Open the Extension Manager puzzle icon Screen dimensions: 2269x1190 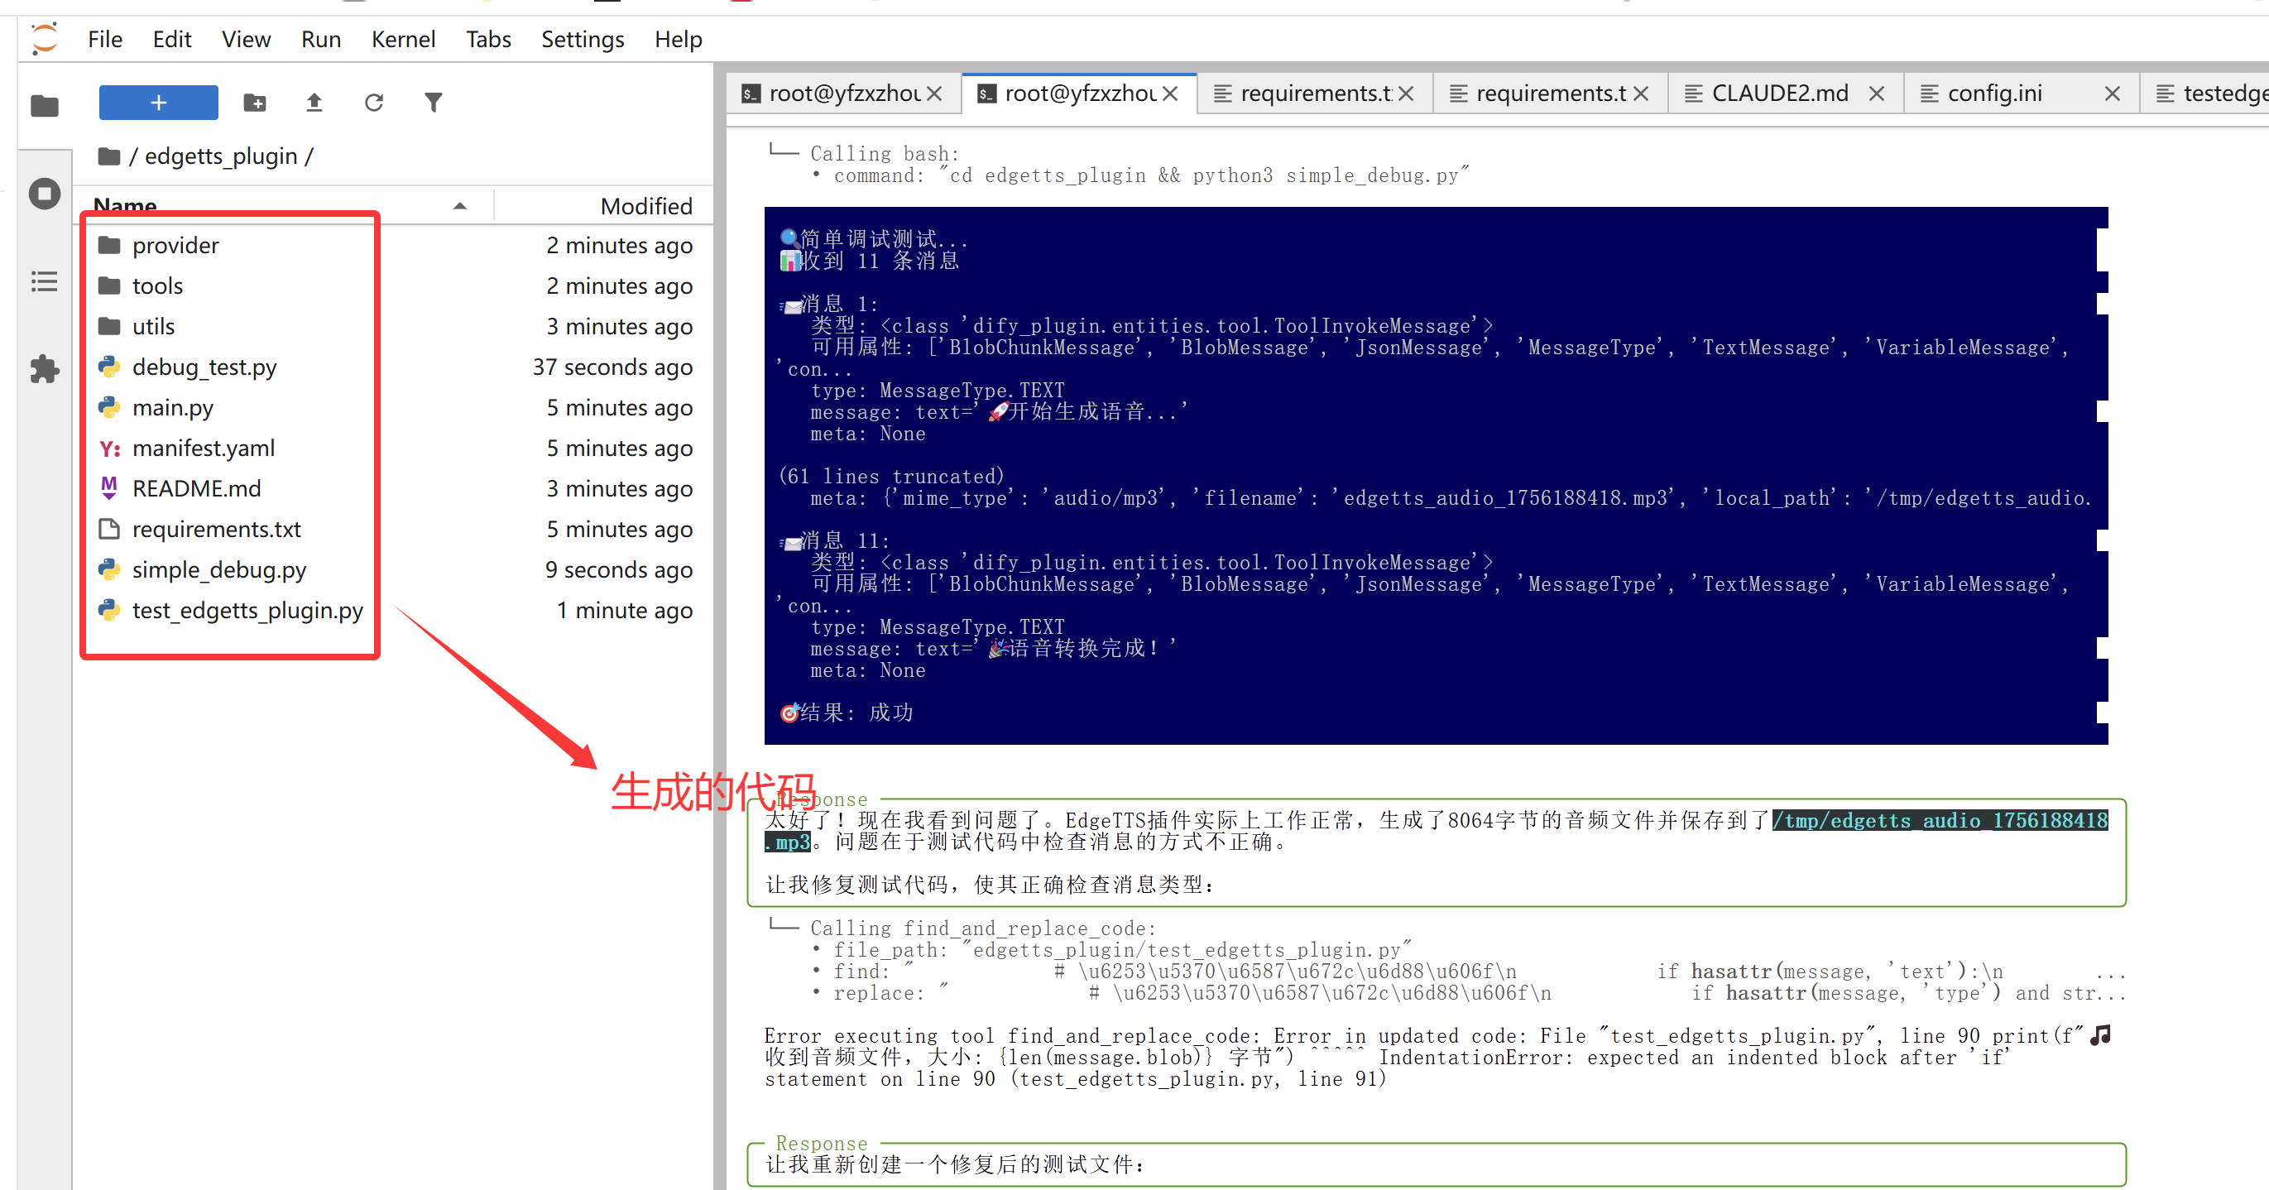tap(44, 368)
